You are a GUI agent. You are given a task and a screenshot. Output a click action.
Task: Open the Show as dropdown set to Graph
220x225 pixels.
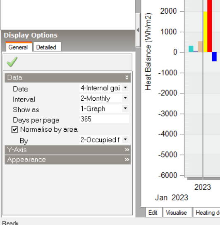point(104,109)
